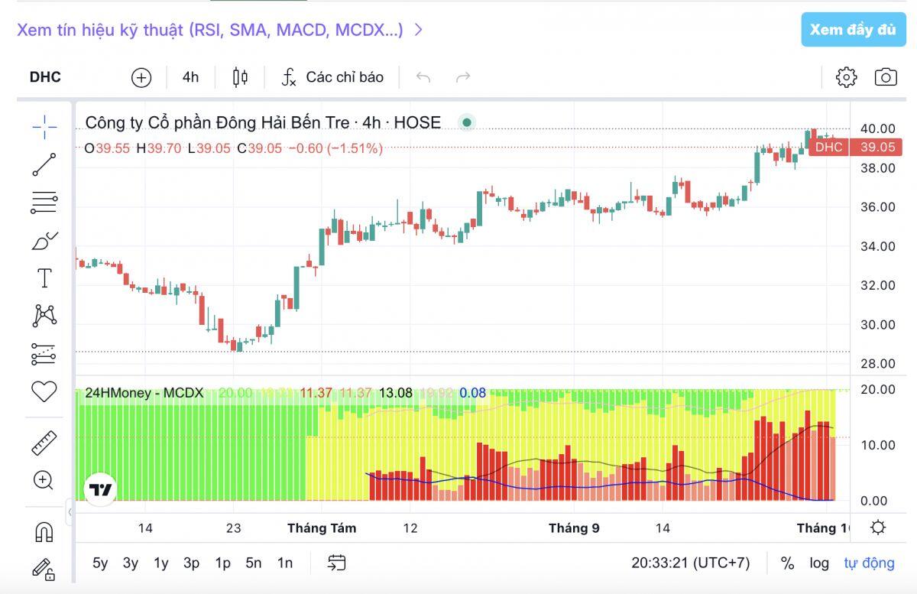Image resolution: width=917 pixels, height=594 pixels.
Task: Click the Tháng 9 date label
Action: coord(574,528)
